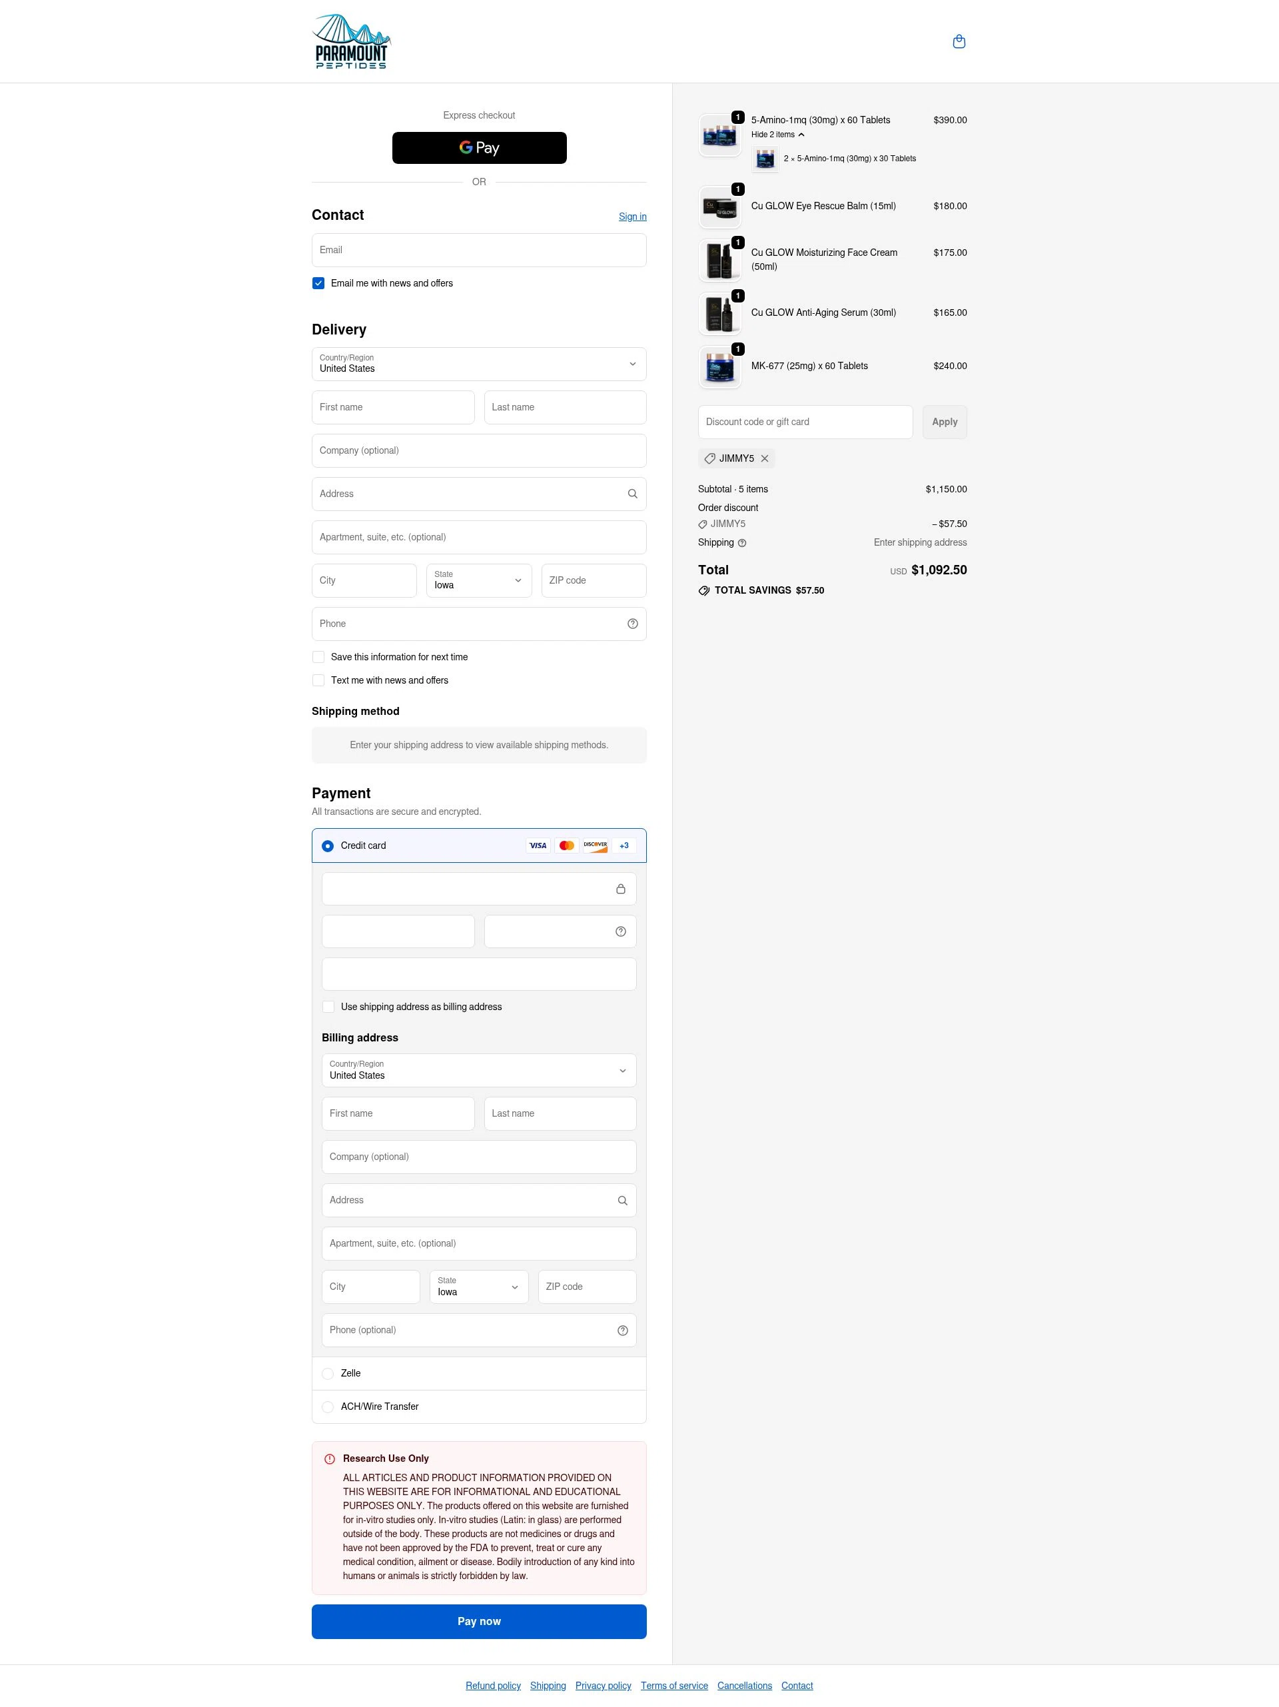The height and width of the screenshot is (1707, 1279).
Task: Select Zelle as payment method
Action: pyautogui.click(x=328, y=1374)
